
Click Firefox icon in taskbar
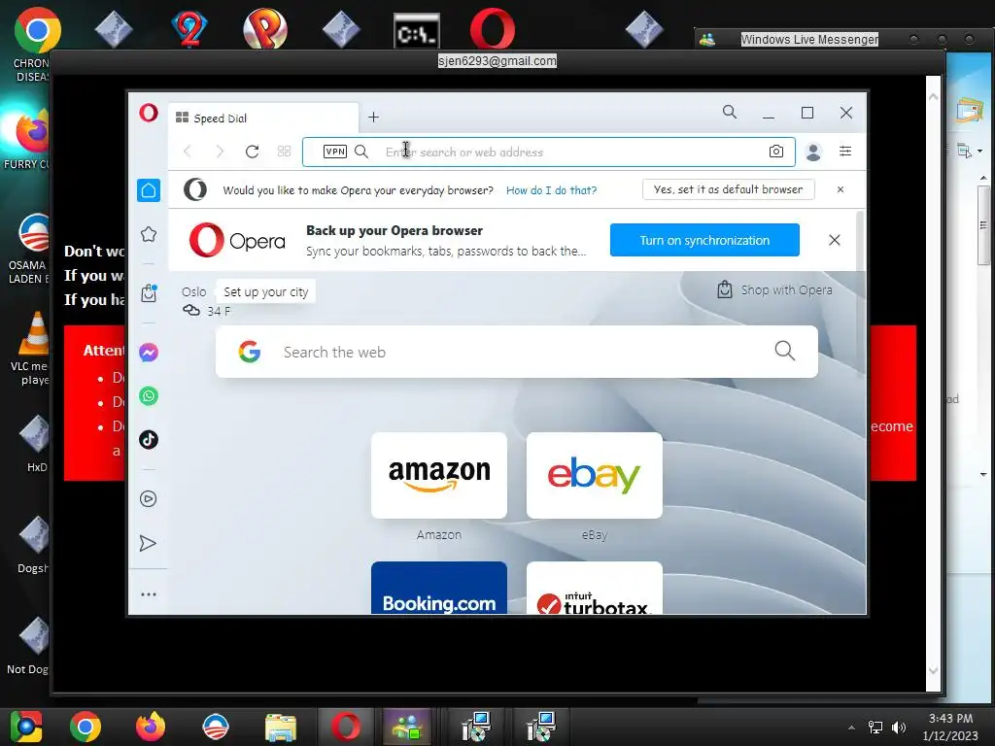click(x=151, y=727)
